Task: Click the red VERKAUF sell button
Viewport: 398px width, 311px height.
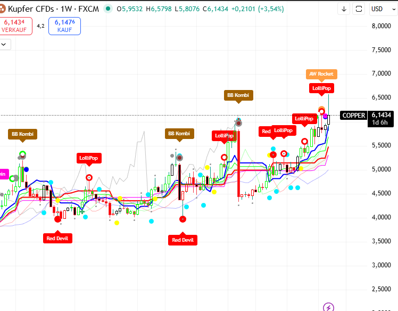Action: click(x=15, y=26)
